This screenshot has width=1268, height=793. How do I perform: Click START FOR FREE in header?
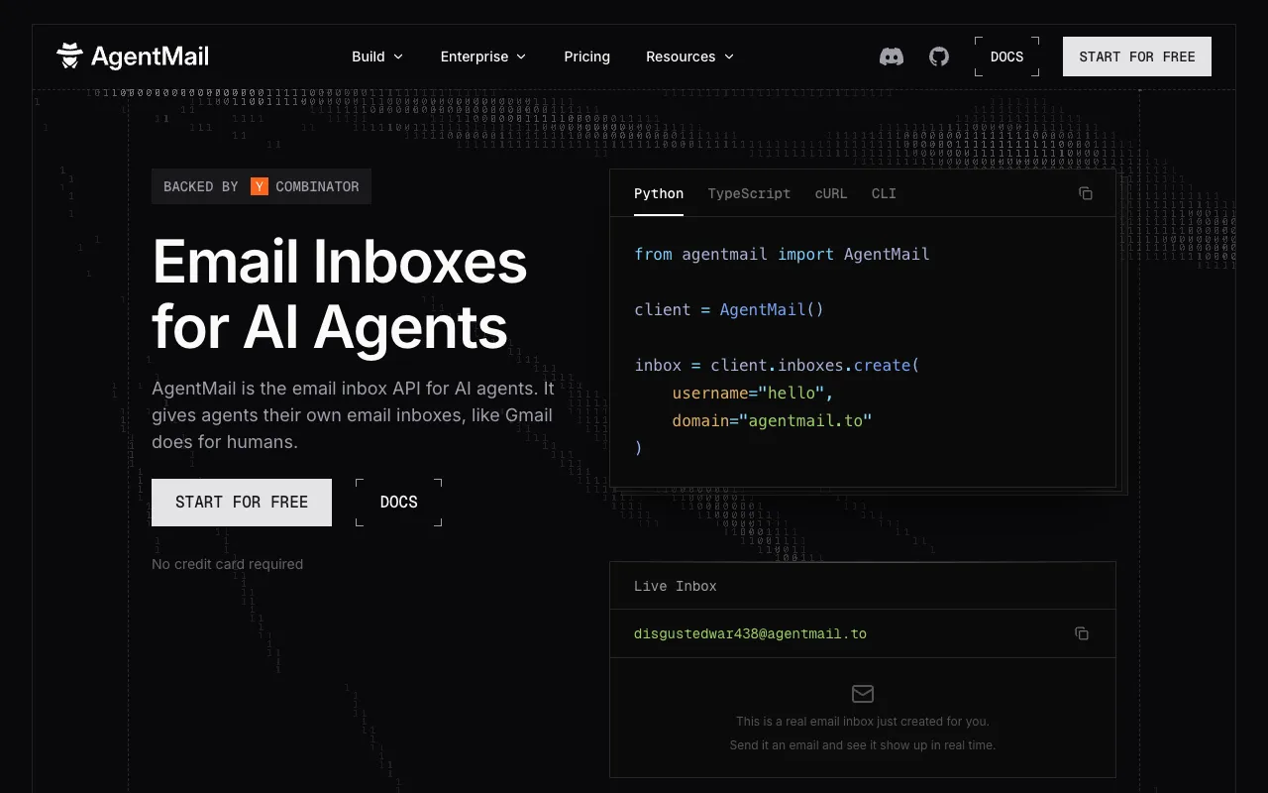point(1137,57)
